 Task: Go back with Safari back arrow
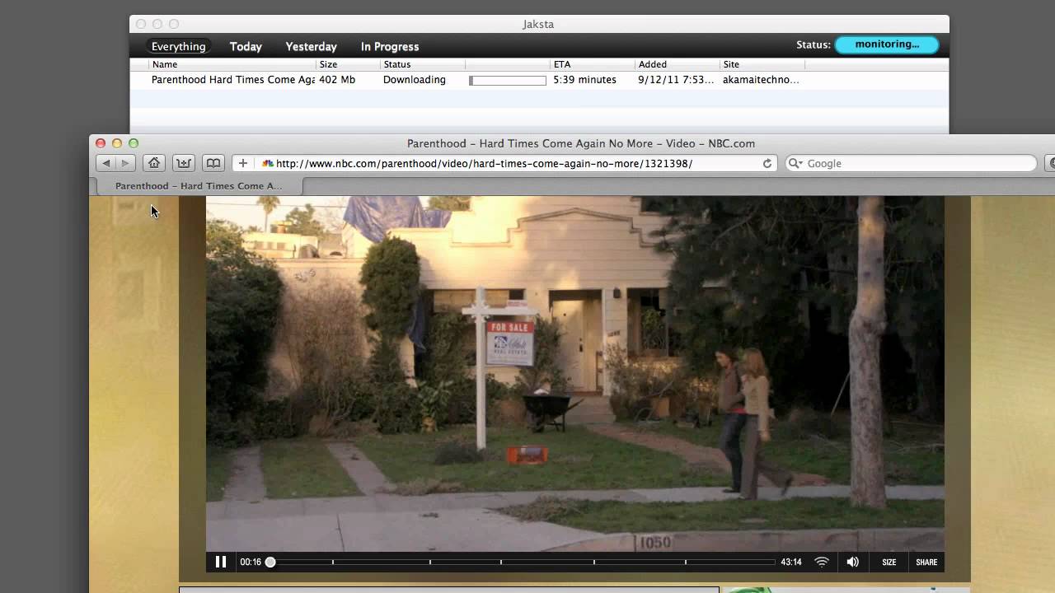click(106, 163)
